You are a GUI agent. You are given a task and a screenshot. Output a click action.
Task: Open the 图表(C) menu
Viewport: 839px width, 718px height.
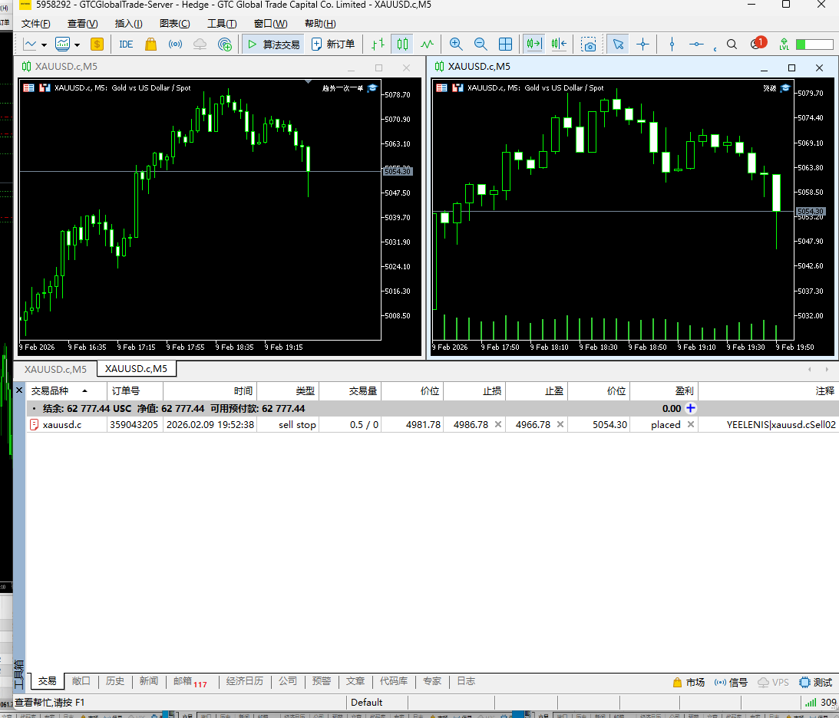[174, 24]
